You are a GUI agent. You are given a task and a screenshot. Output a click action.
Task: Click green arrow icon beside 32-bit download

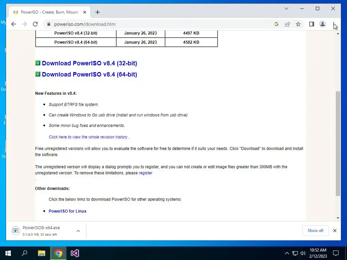coord(38,63)
